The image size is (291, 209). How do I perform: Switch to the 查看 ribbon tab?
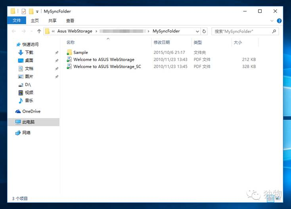70,21
